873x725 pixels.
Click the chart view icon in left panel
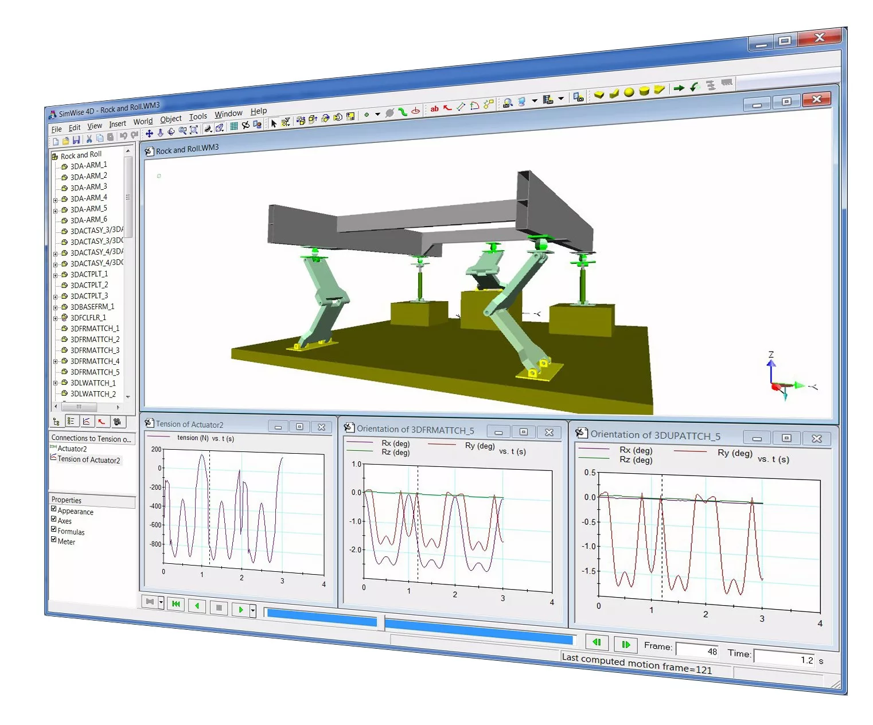pyautogui.click(x=87, y=421)
